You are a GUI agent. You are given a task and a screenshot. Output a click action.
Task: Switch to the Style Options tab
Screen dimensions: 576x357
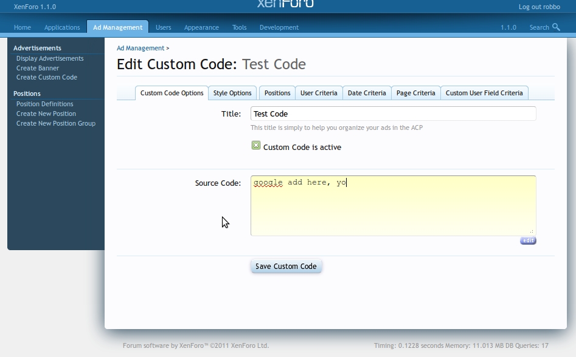click(232, 93)
